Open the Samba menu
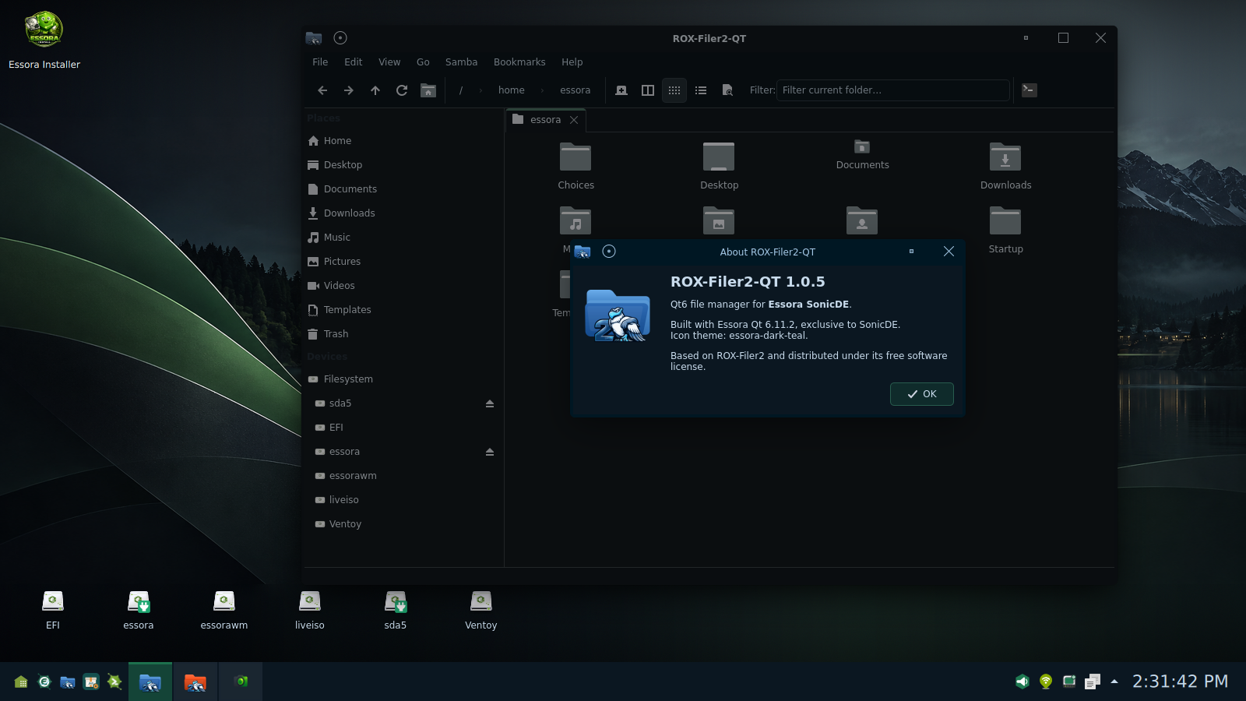 click(x=462, y=62)
